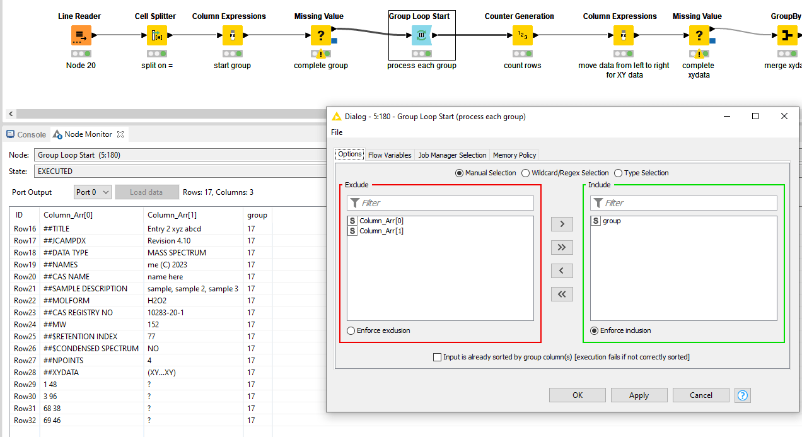Screen dimensions: 802x437
Task: Select the Cell Splitter node icon
Action: pos(157,35)
